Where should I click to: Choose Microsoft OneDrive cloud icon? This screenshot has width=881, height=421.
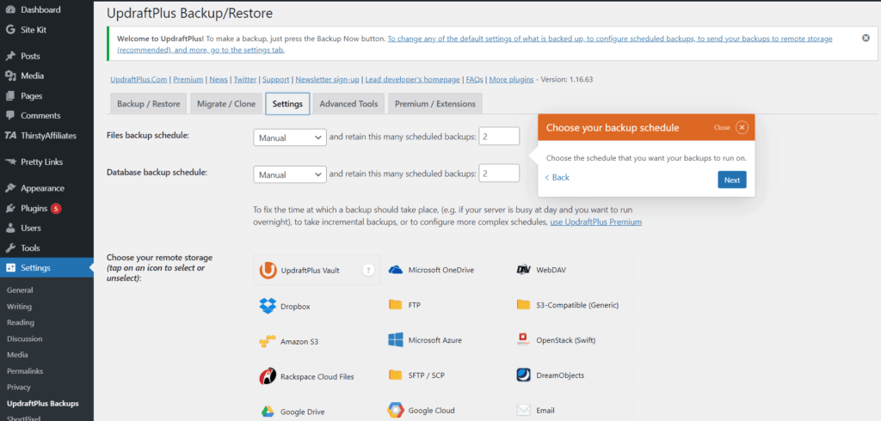point(396,270)
